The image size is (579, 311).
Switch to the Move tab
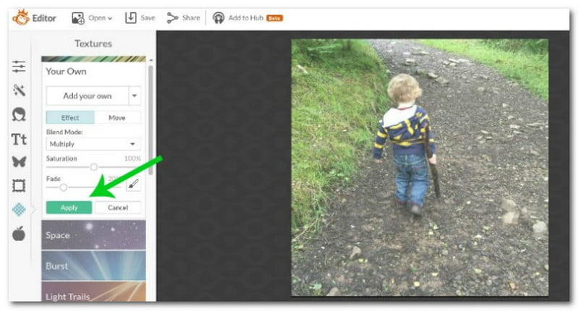117,118
